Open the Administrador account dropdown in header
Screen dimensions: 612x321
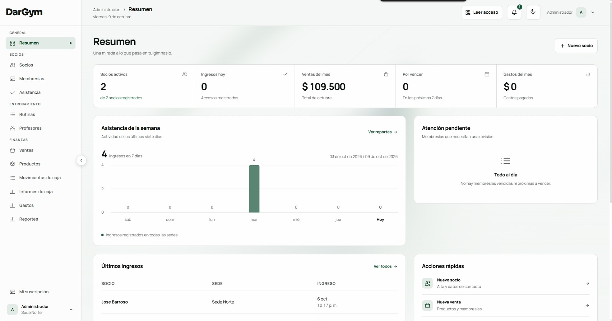(571, 12)
